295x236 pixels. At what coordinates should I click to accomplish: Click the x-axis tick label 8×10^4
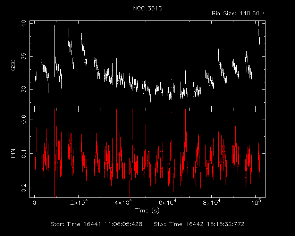pos(212,202)
